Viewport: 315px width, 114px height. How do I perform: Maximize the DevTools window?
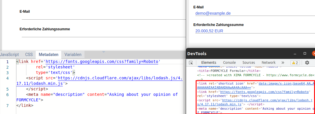point(305,53)
